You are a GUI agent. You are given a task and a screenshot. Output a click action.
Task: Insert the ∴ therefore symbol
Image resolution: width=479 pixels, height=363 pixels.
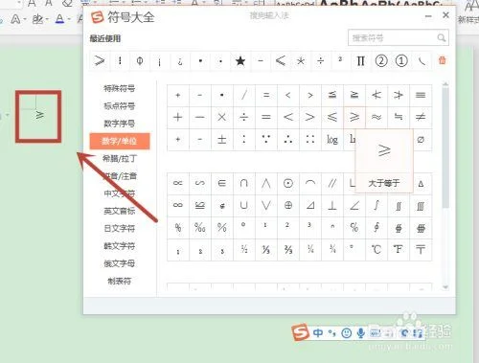pyautogui.click(x=288, y=140)
